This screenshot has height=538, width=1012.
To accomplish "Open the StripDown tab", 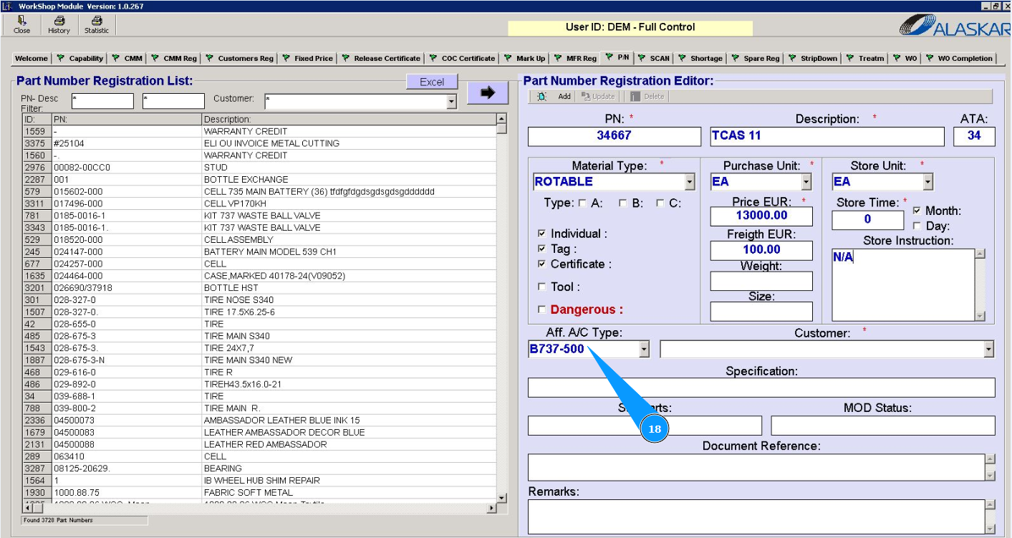I will (x=819, y=59).
